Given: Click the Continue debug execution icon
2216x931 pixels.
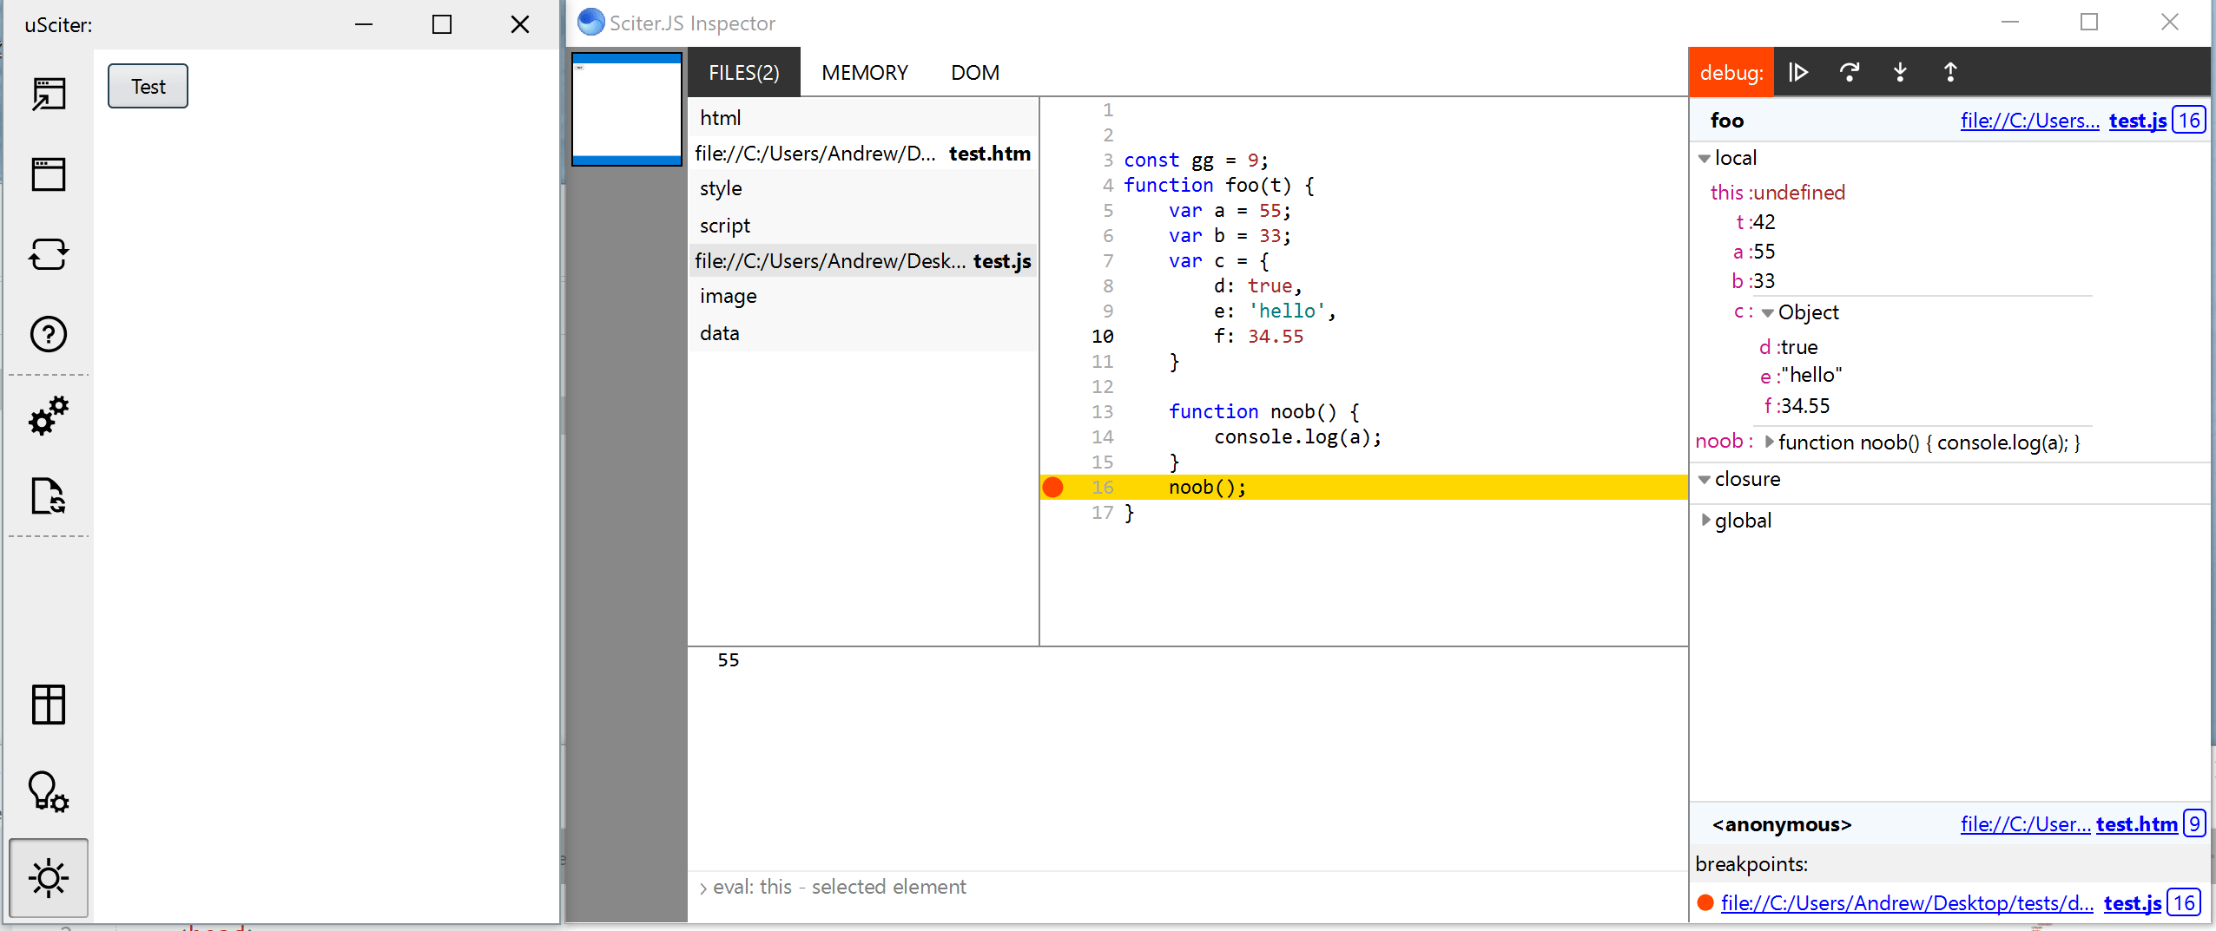Looking at the screenshot, I should click(1799, 72).
